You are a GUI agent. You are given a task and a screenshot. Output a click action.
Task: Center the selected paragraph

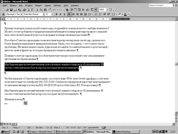[73, 14]
